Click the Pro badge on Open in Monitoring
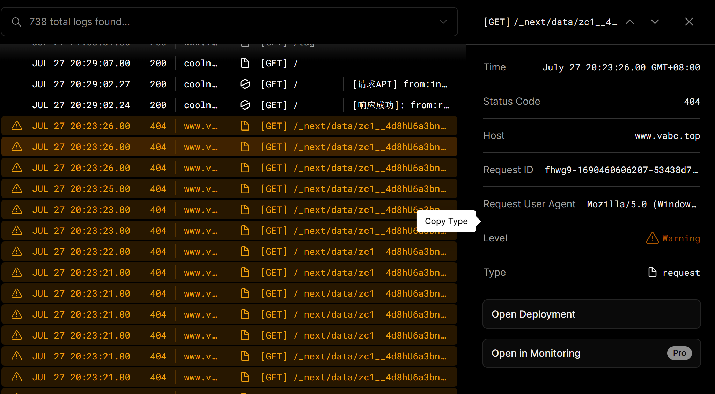Viewport: 715px width, 394px height. click(679, 353)
